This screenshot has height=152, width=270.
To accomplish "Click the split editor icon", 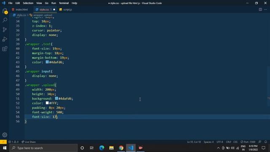I will [260, 9].
